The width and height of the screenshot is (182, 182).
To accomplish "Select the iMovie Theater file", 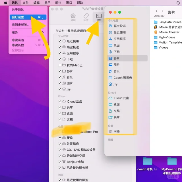I will 167,32.
